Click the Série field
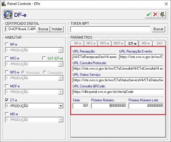Image resolution: width=171 pixels, height=142 pixels. coord(81,106)
